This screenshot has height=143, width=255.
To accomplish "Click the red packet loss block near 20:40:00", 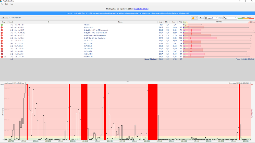I will (84, 112).
